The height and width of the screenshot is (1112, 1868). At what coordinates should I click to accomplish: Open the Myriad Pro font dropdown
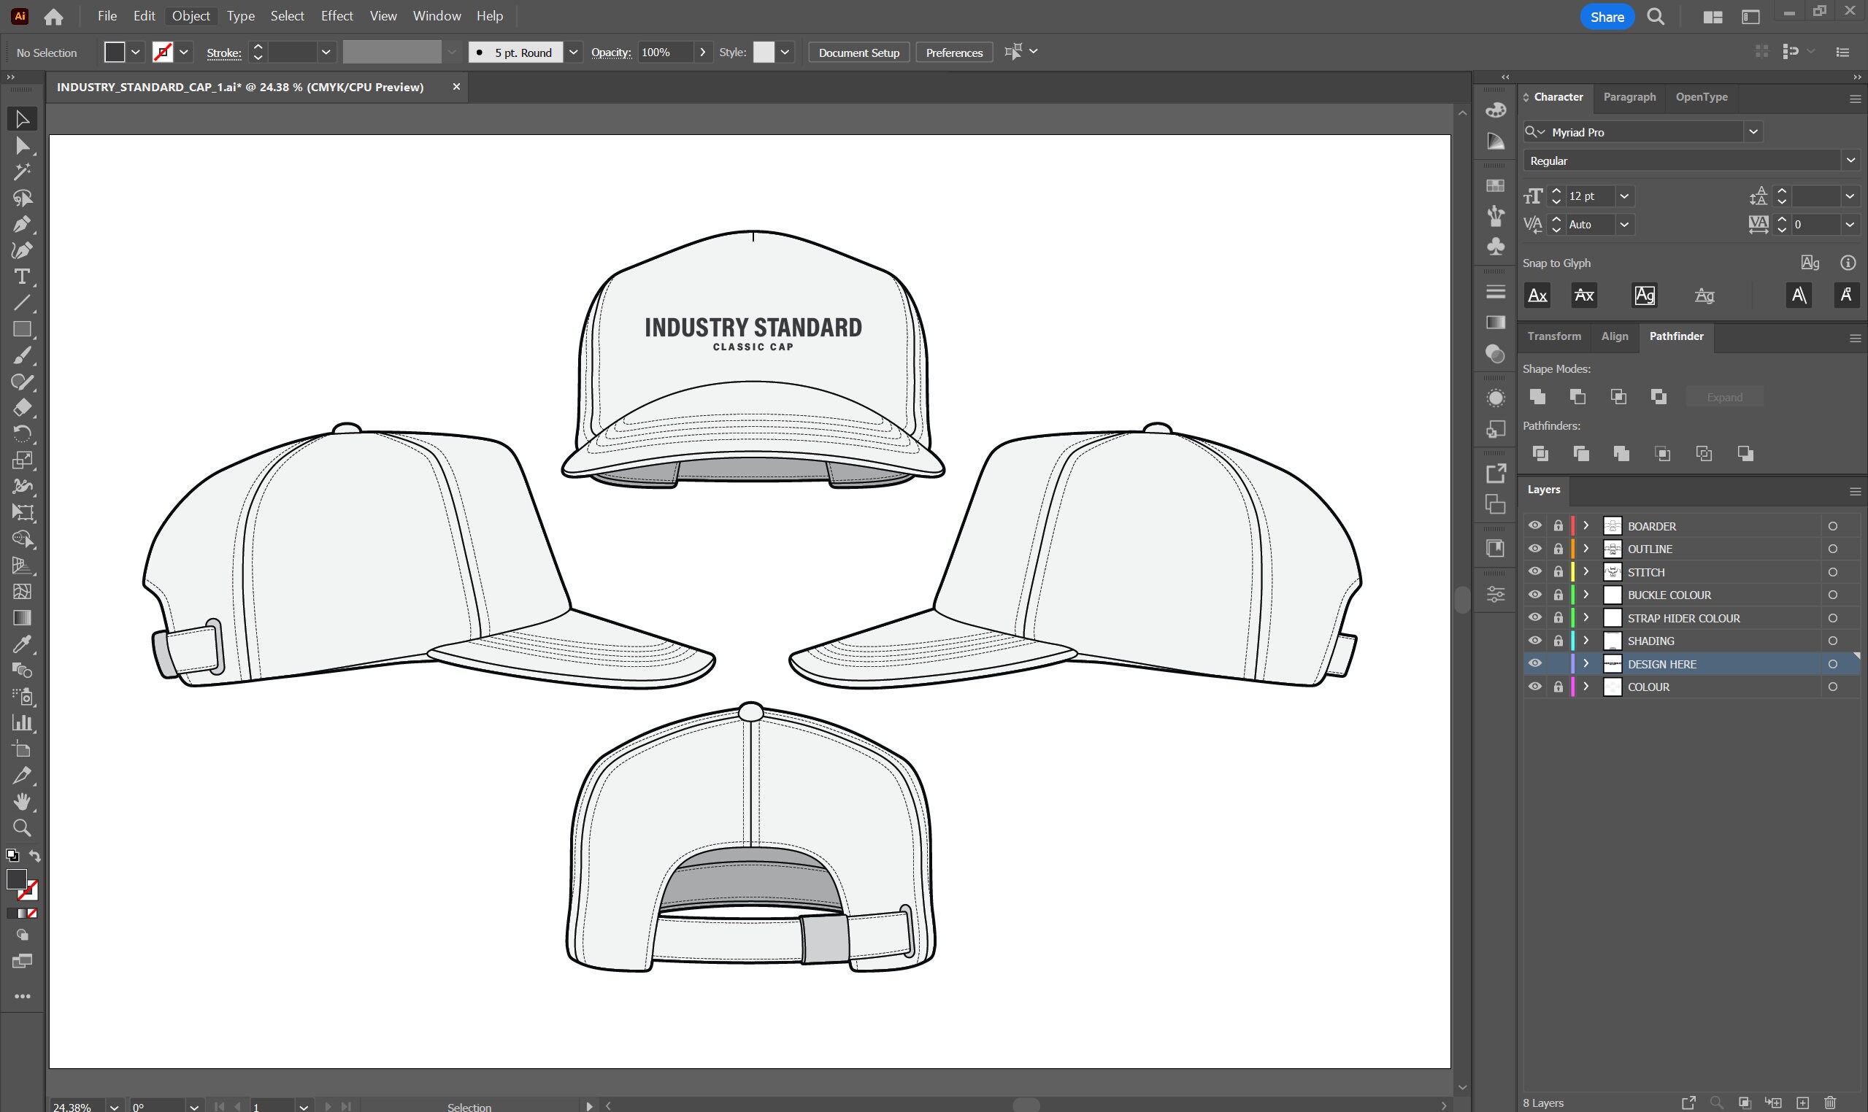tap(1754, 132)
